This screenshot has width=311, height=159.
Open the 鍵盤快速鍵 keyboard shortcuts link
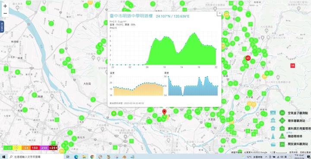237,153
